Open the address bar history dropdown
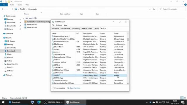The height and width of the screenshot is (105, 187). (x=150, y=9)
